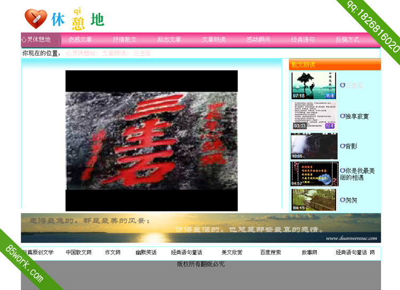The image size is (400, 290).
Task: Open the 三生石 video thumbnail 07:18
Action: pyautogui.click(x=314, y=86)
